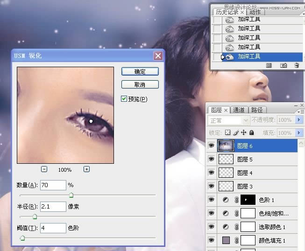Viewport: 305px width, 251px height.
Task: Click create new document from state icon
Action: [x=269, y=66]
